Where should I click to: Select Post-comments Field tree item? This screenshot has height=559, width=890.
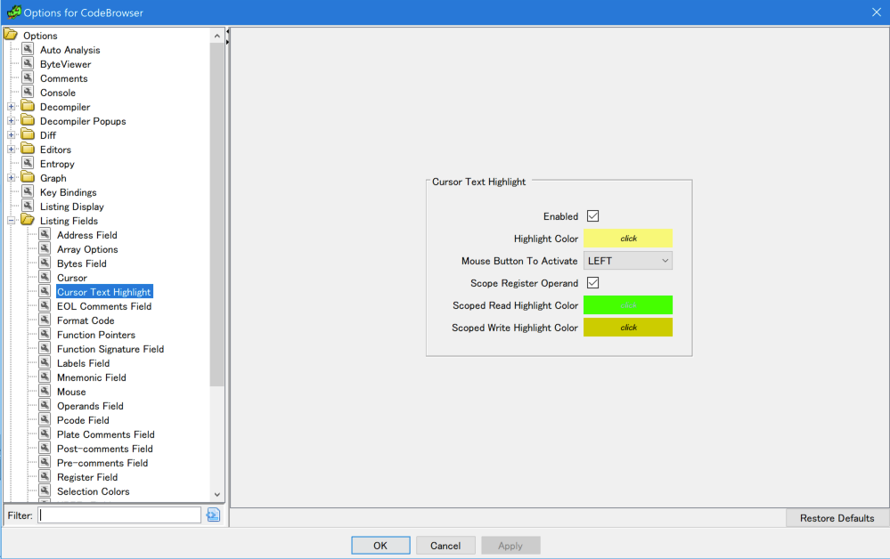(105, 449)
